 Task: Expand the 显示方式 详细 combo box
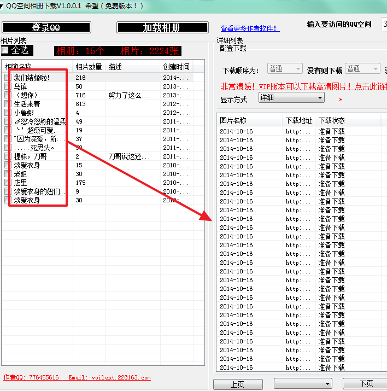coord(291,97)
